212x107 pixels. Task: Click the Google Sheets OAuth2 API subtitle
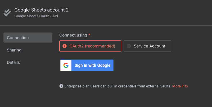(x=36, y=16)
